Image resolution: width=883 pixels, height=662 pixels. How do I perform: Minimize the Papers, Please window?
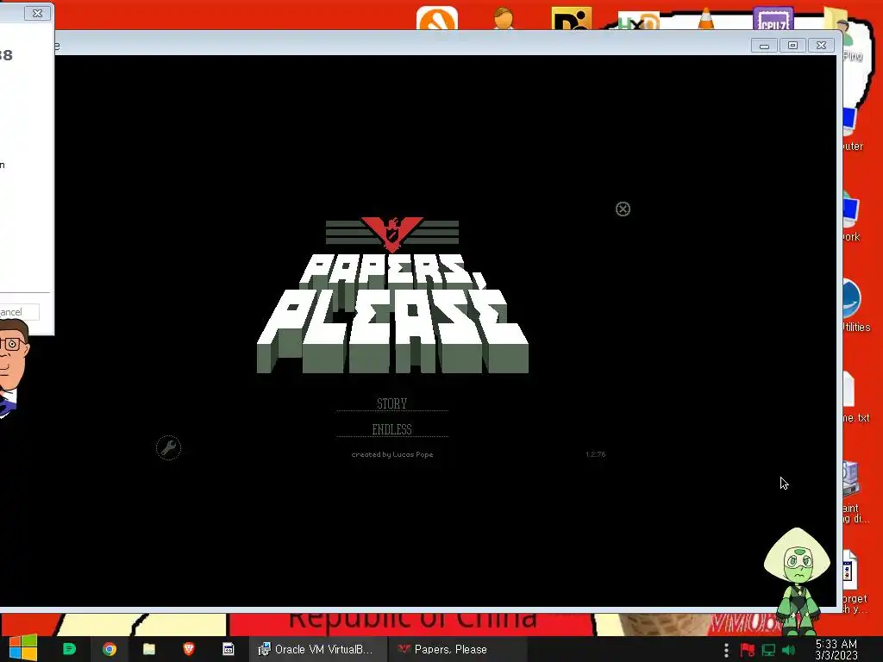coord(764,46)
